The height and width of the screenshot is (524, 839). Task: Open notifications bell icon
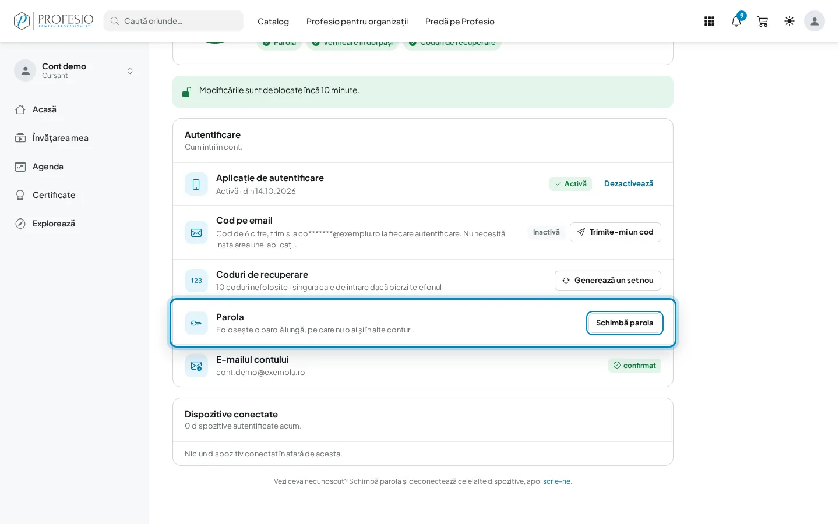pos(736,22)
